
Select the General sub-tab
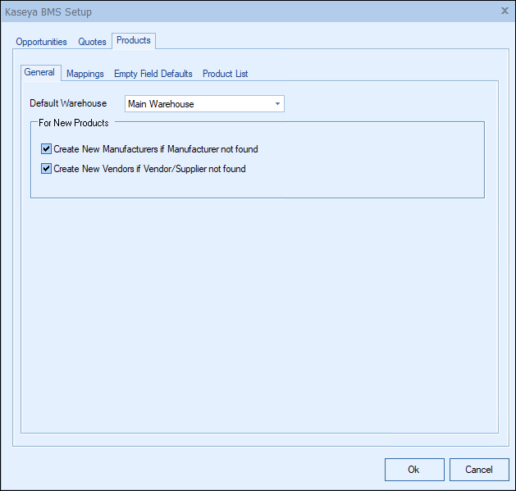[x=39, y=72]
